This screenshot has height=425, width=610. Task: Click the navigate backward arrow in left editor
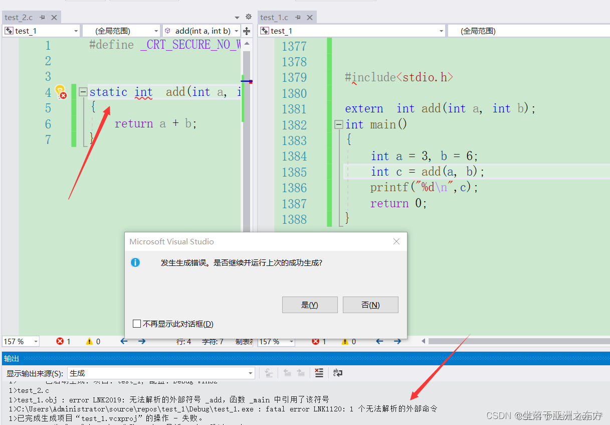[123, 341]
